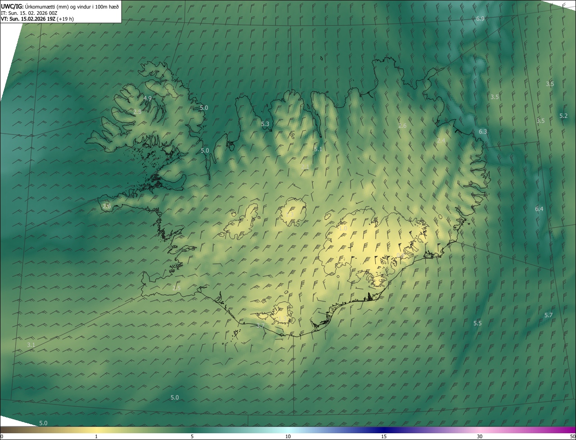The height and width of the screenshot is (440, 576).
Task: Click the 6.3 value label
Action: 483,132
